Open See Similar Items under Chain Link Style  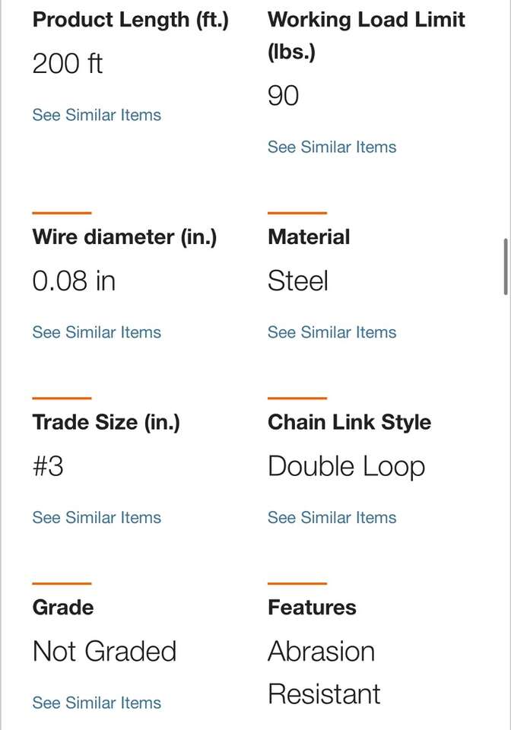[x=332, y=518]
